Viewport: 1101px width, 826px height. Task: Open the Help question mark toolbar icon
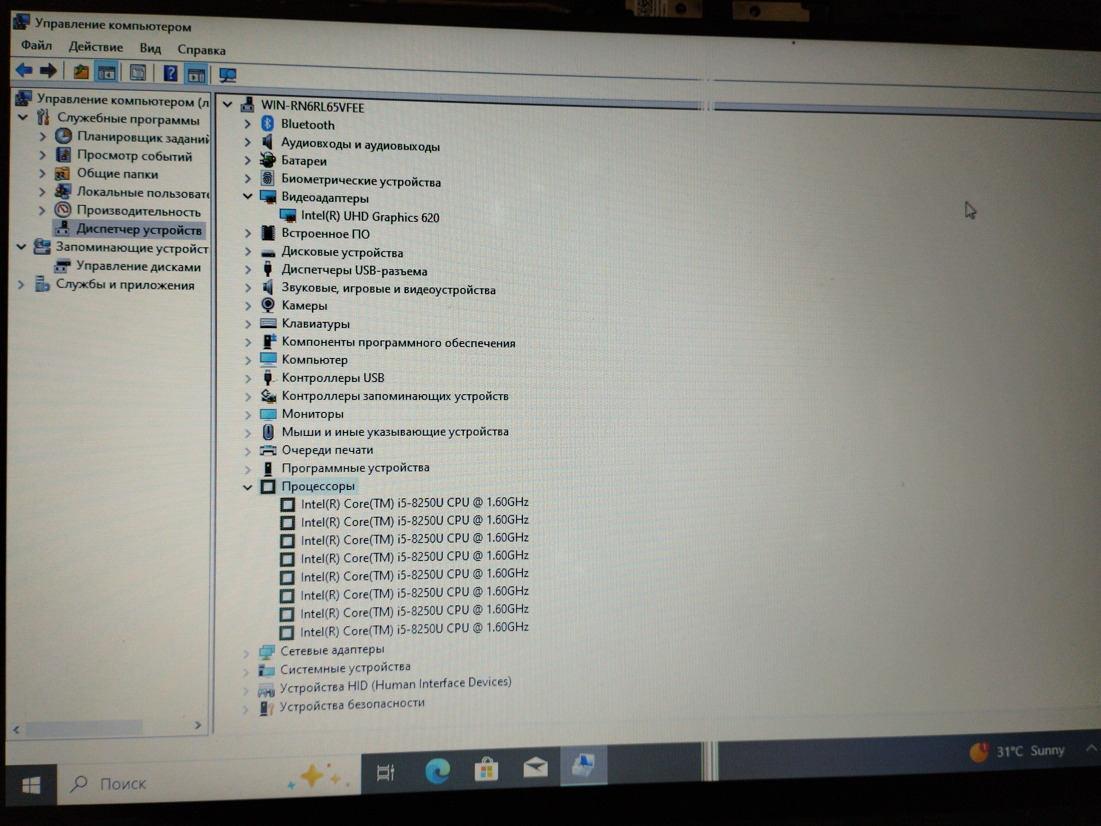[x=170, y=74]
